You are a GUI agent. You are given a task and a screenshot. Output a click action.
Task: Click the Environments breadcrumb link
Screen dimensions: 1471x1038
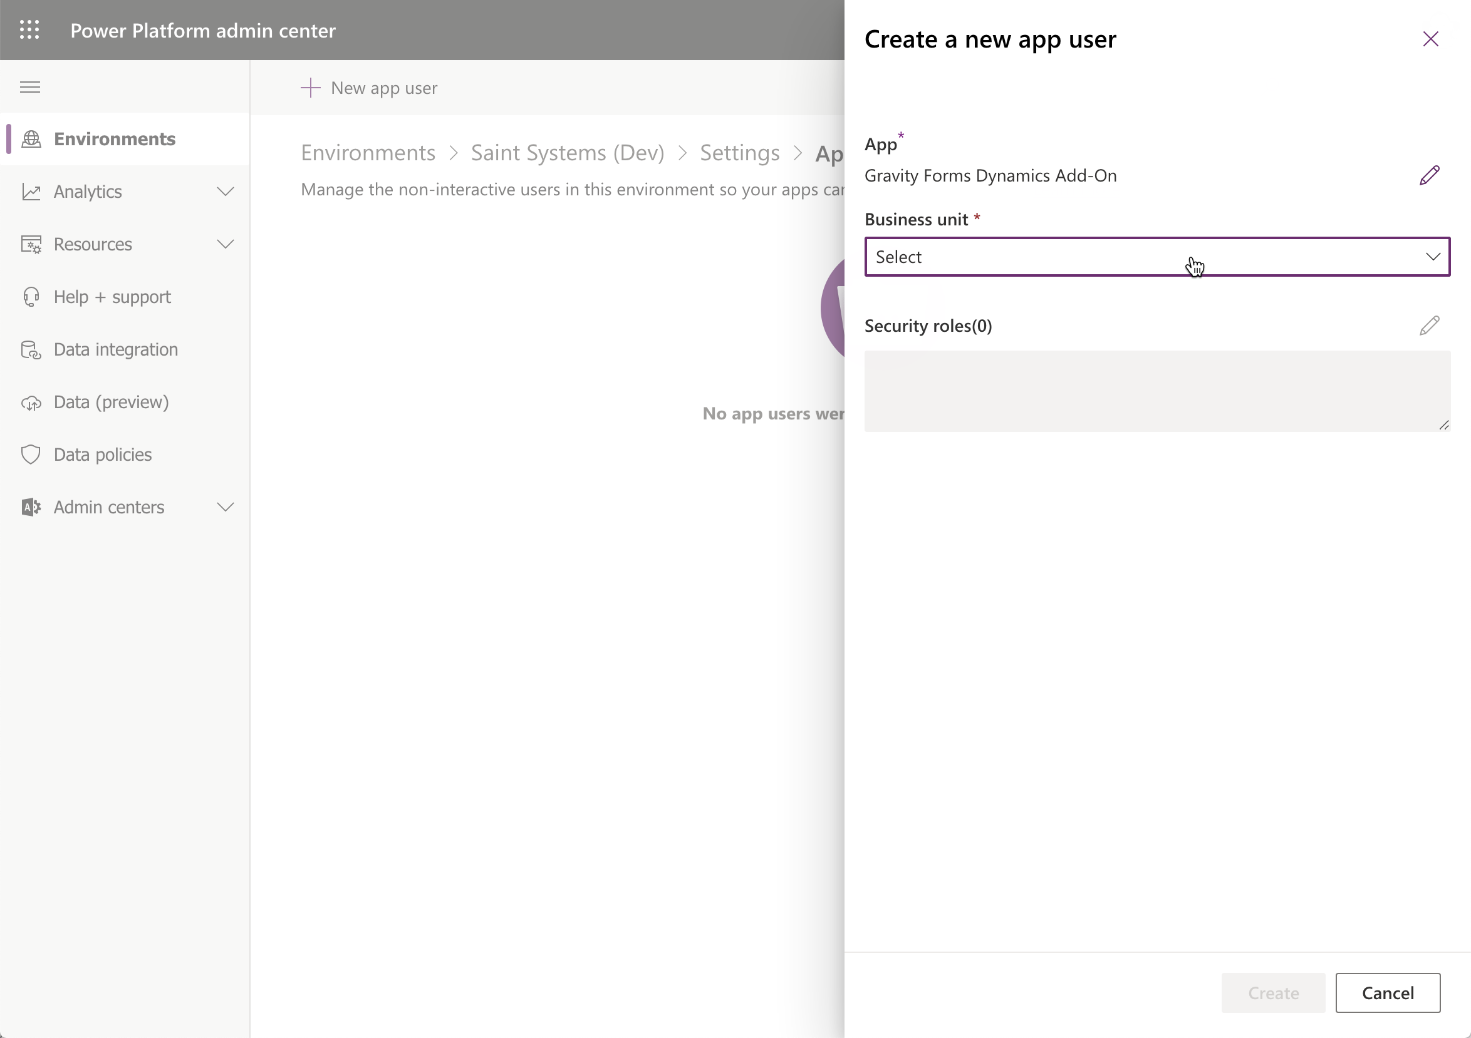(x=368, y=153)
